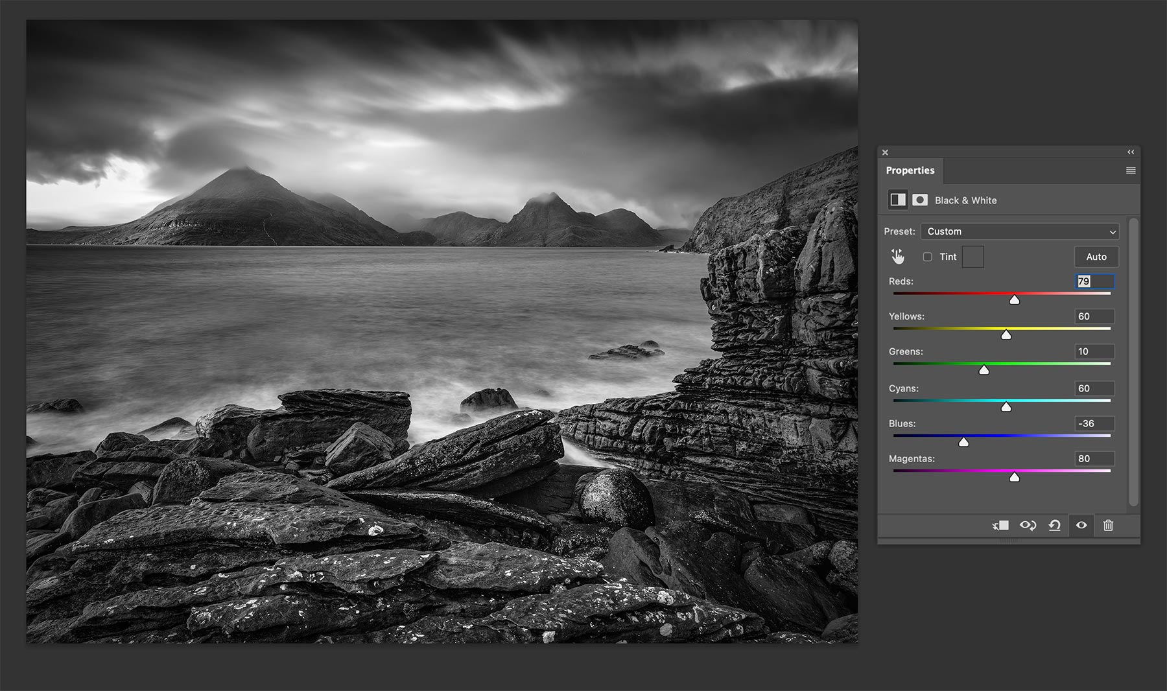Screen dimensions: 1167x691
Task: Enable the Tint checkbox
Action: 928,257
